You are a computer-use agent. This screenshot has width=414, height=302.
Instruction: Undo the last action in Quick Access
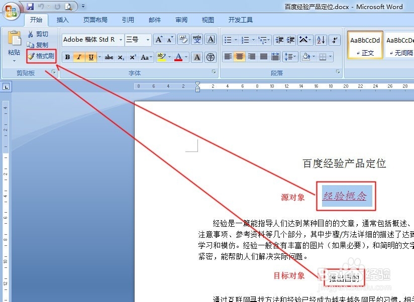(x=41, y=7)
